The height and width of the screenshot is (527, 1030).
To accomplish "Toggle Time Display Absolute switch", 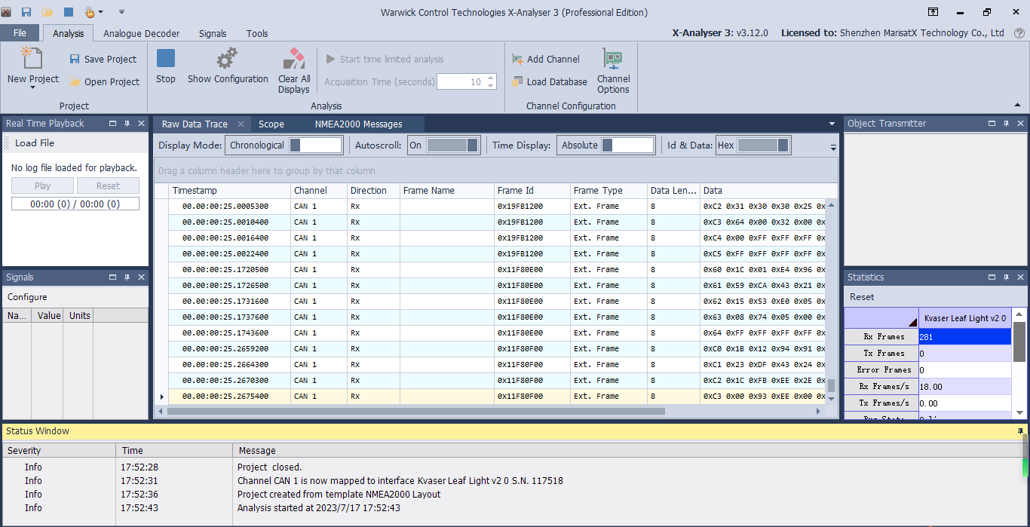I will [x=627, y=146].
